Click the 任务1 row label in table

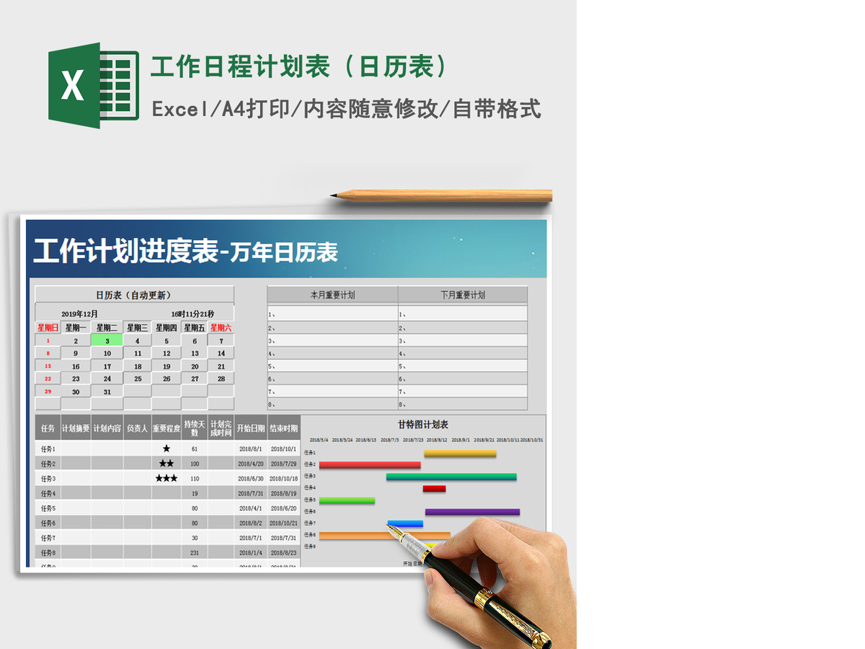(48, 449)
